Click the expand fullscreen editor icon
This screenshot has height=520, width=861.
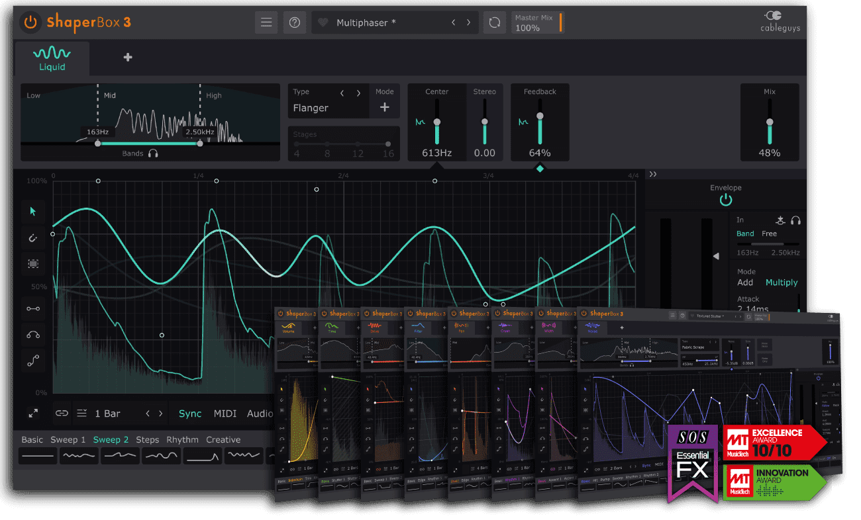[33, 413]
